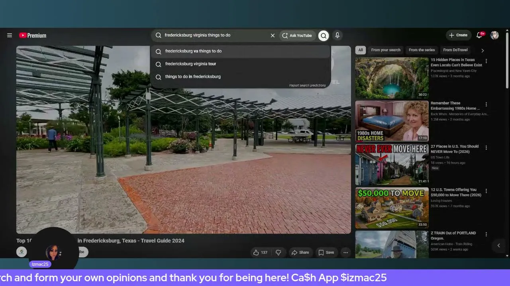Open the Back When channel link
This screenshot has width=510, height=286.
(x=459, y=114)
